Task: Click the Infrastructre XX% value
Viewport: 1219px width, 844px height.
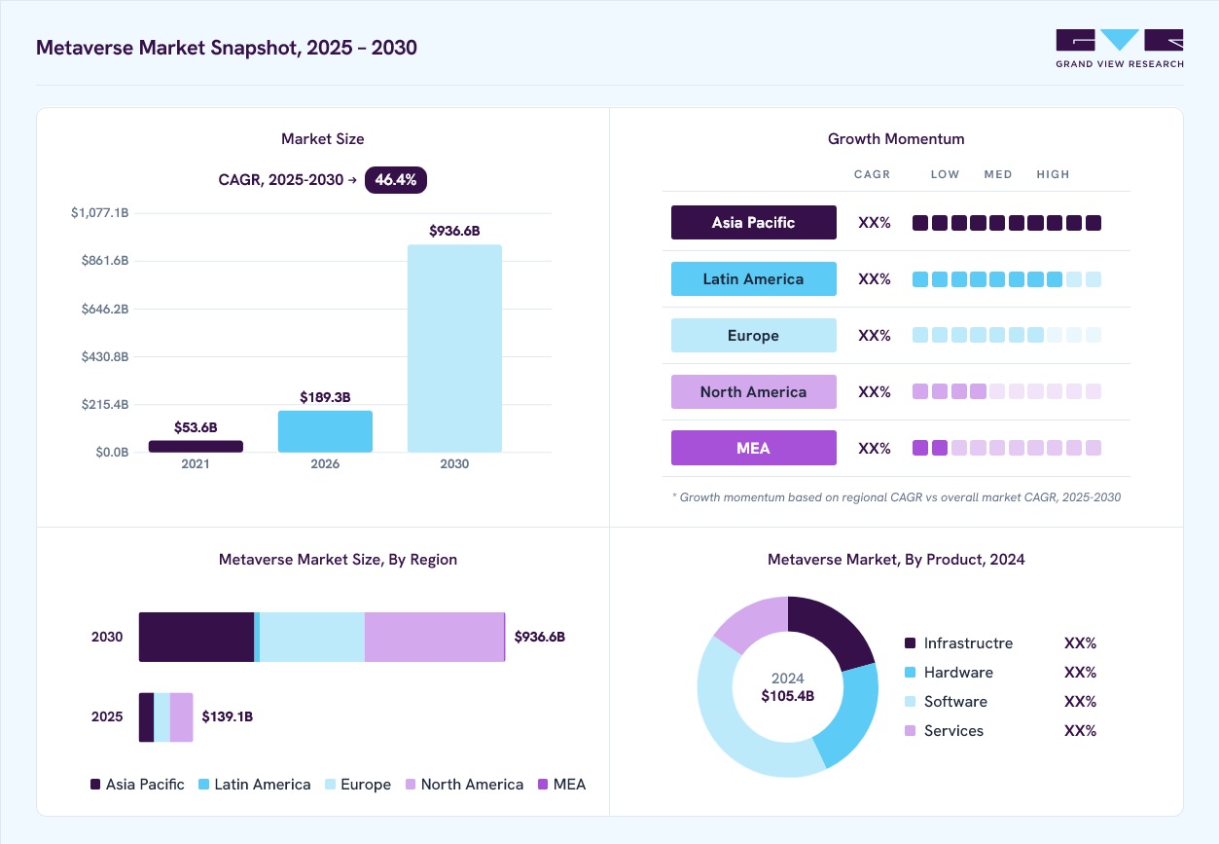Action: (x=1081, y=643)
